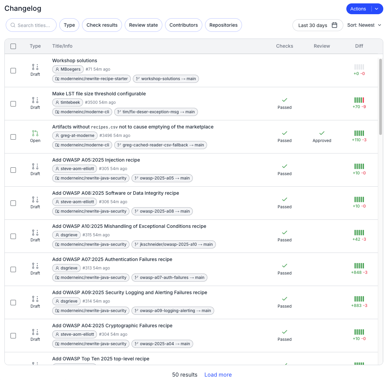Check the OWASP A09:2025 Security Logging checkbox
Image resolution: width=387 pixels, height=380 pixels.
click(13, 303)
